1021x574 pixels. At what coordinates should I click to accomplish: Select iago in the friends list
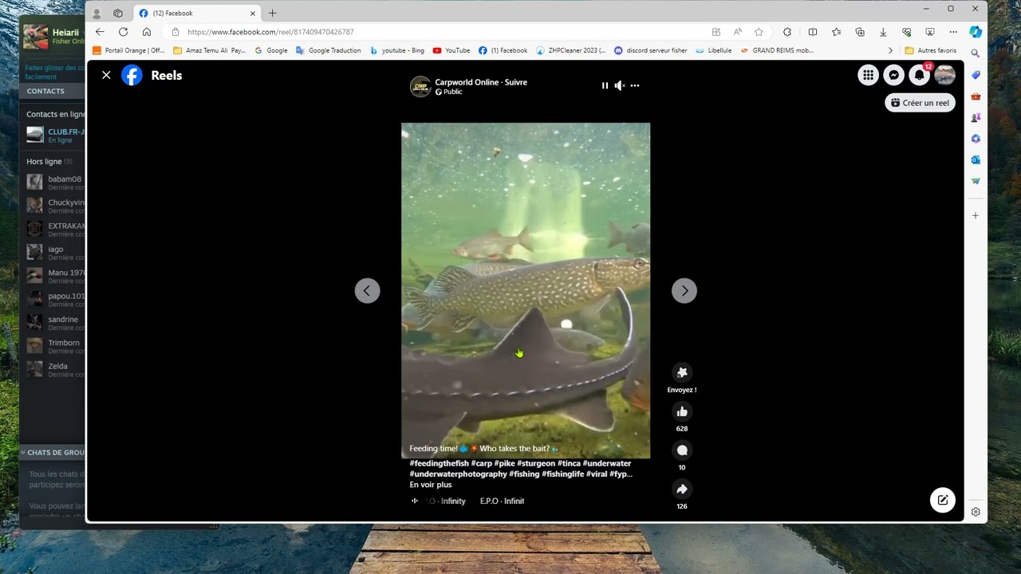(x=55, y=252)
